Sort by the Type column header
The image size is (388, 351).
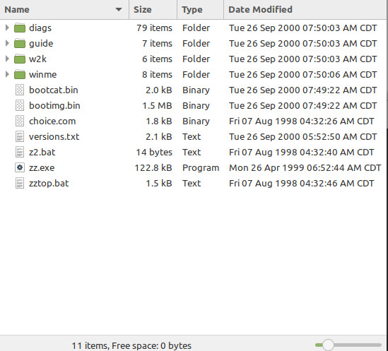tap(201, 10)
